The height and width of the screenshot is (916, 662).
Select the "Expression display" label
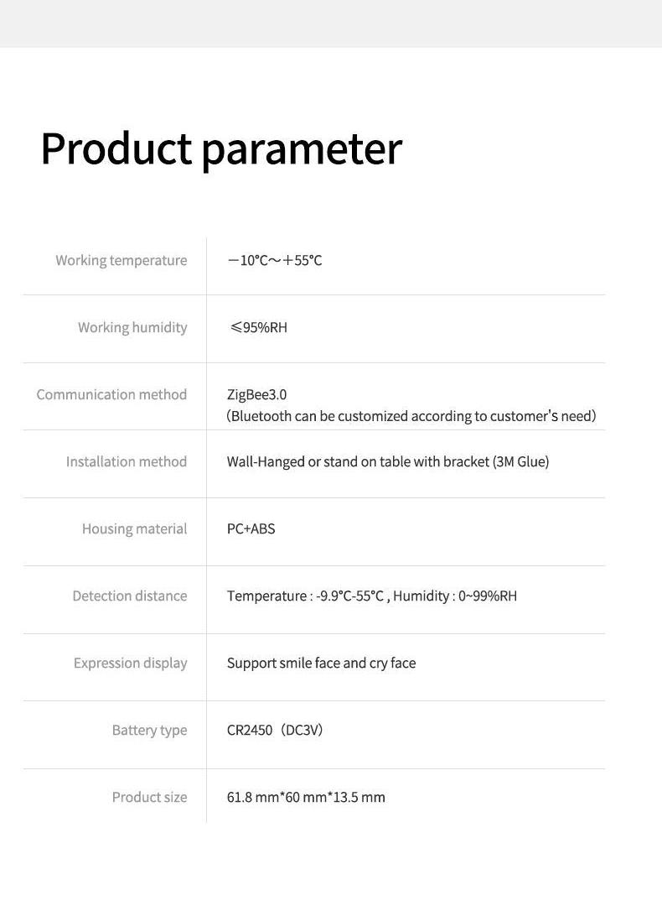coord(130,663)
